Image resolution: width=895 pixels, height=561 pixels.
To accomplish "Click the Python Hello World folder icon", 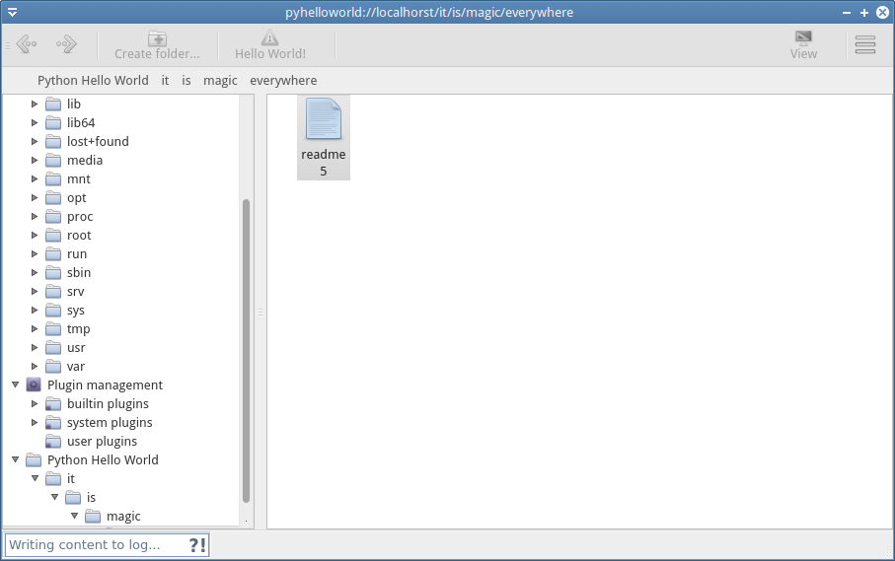I will click(34, 460).
